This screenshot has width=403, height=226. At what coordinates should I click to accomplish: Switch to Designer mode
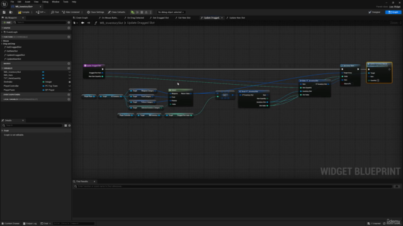[x=374, y=12]
